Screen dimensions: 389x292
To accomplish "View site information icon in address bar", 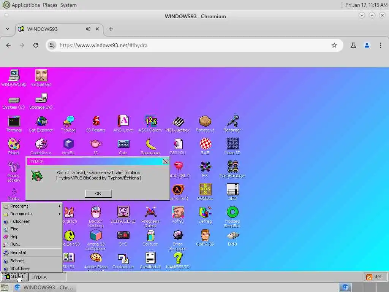I will click(52, 45).
